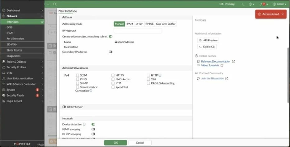Click the Fortinet logo in sidebar footer

[x=22, y=144]
